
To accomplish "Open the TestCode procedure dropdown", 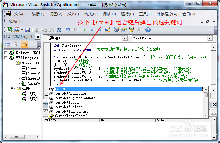I will [x=210, y=38].
